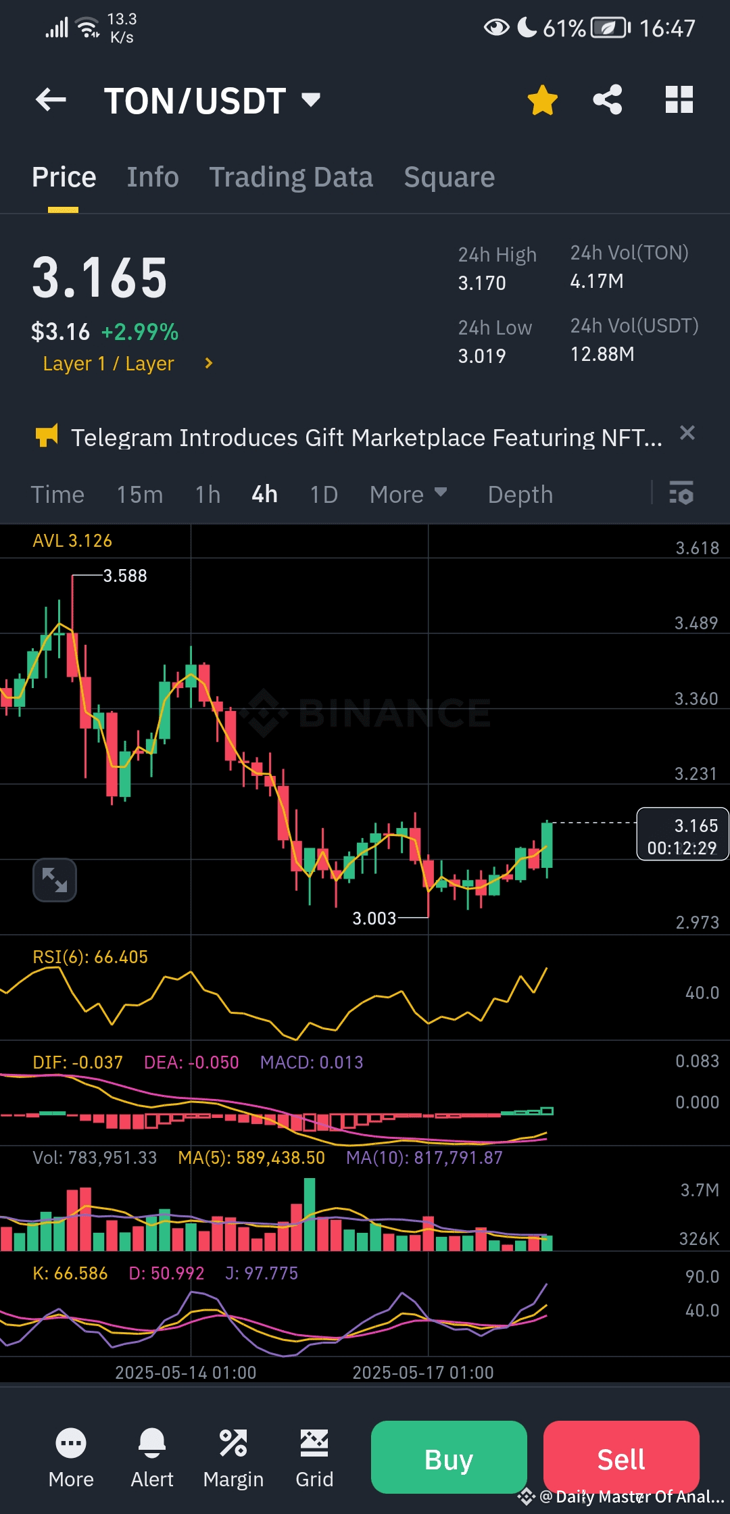Tap the large 3.165 last price
Screen dimensions: 730x1514
click(100, 278)
